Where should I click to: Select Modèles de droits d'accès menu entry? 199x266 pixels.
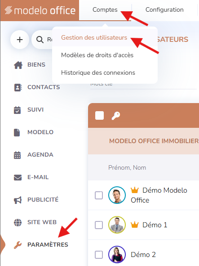[x=97, y=55]
